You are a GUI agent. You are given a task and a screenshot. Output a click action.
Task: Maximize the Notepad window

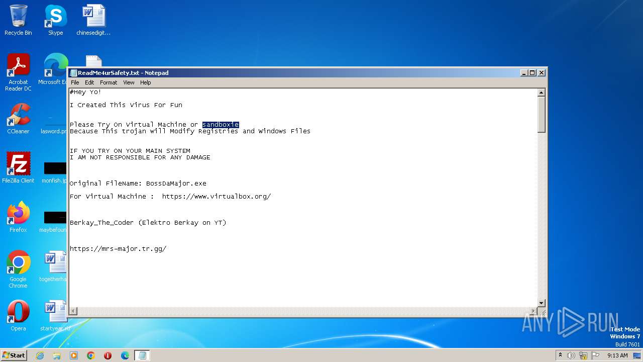click(x=532, y=73)
